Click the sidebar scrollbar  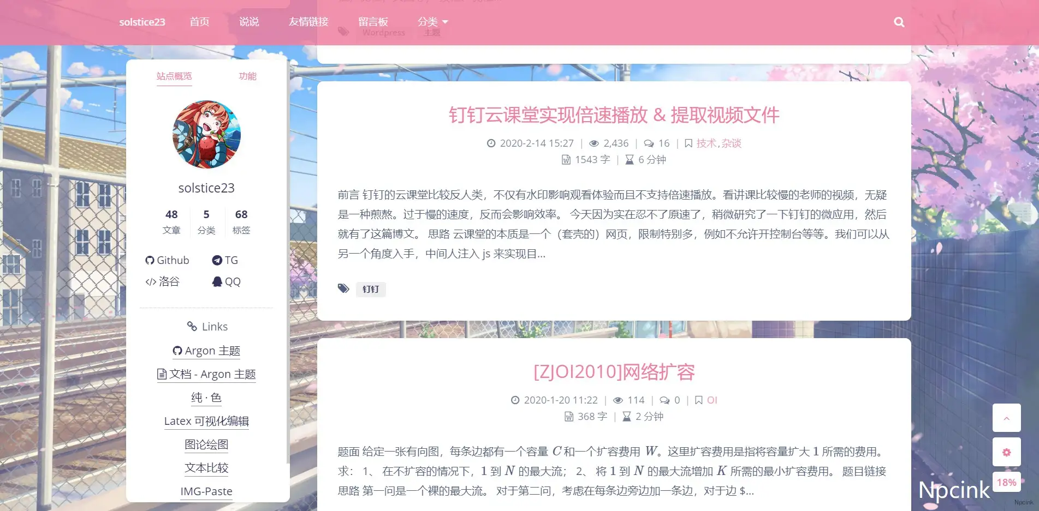click(x=288, y=262)
